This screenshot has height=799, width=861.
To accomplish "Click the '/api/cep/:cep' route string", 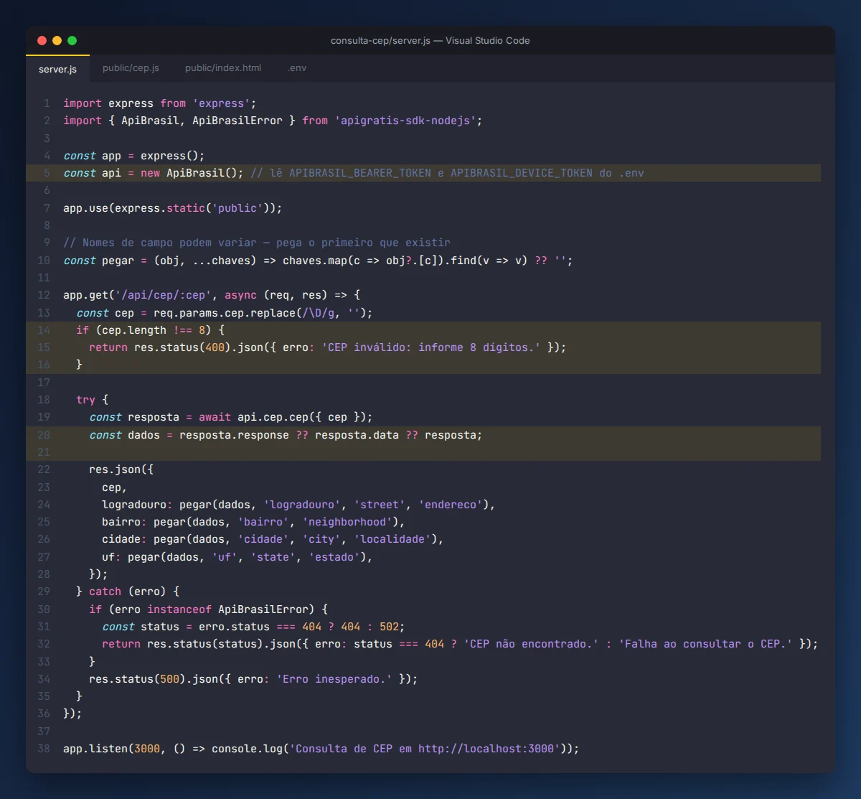I will (164, 295).
